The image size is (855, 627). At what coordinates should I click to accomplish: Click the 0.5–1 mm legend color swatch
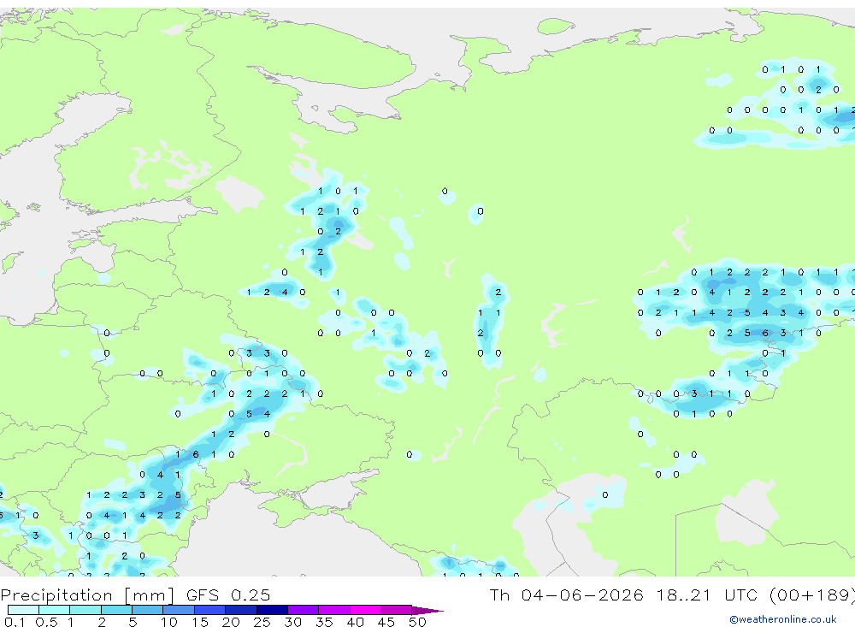tap(55, 610)
